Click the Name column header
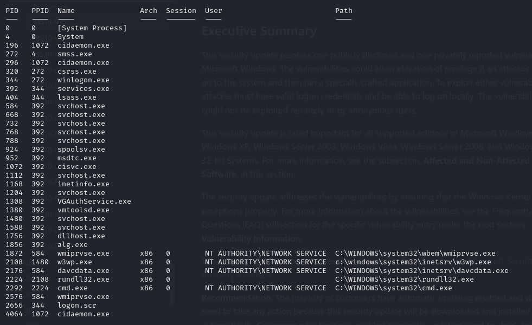The width and height of the screenshot is (532, 325). [x=66, y=11]
